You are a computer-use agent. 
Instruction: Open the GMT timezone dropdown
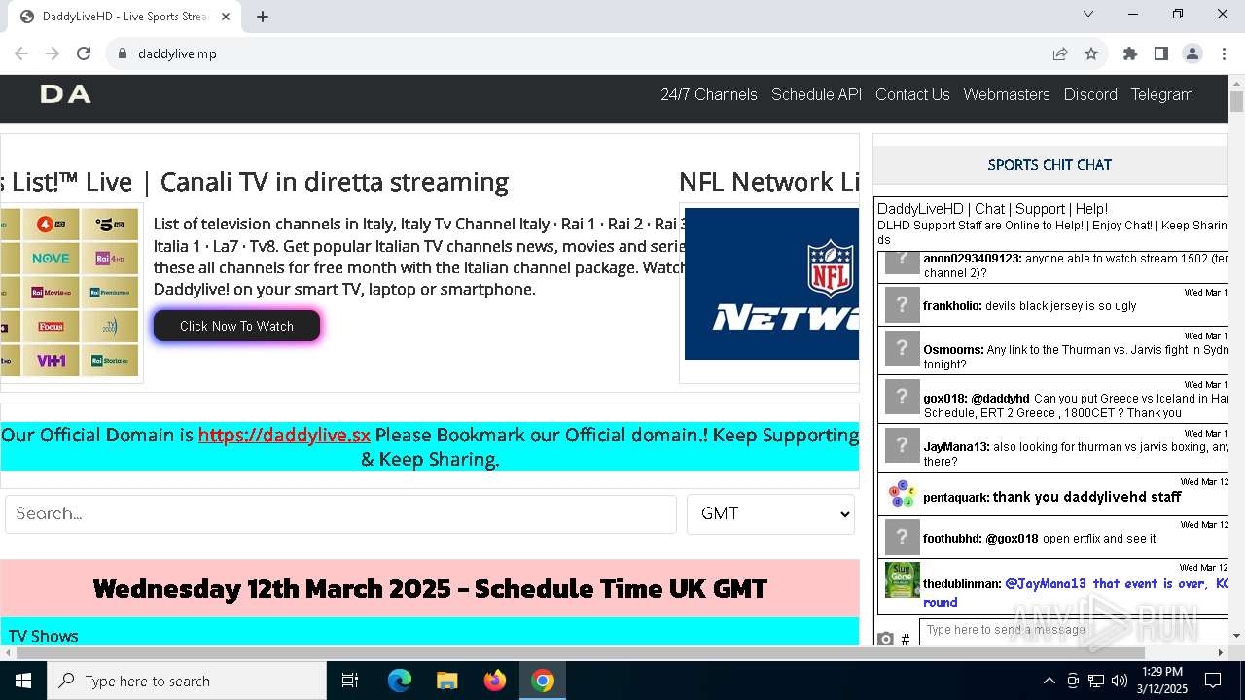tap(770, 513)
